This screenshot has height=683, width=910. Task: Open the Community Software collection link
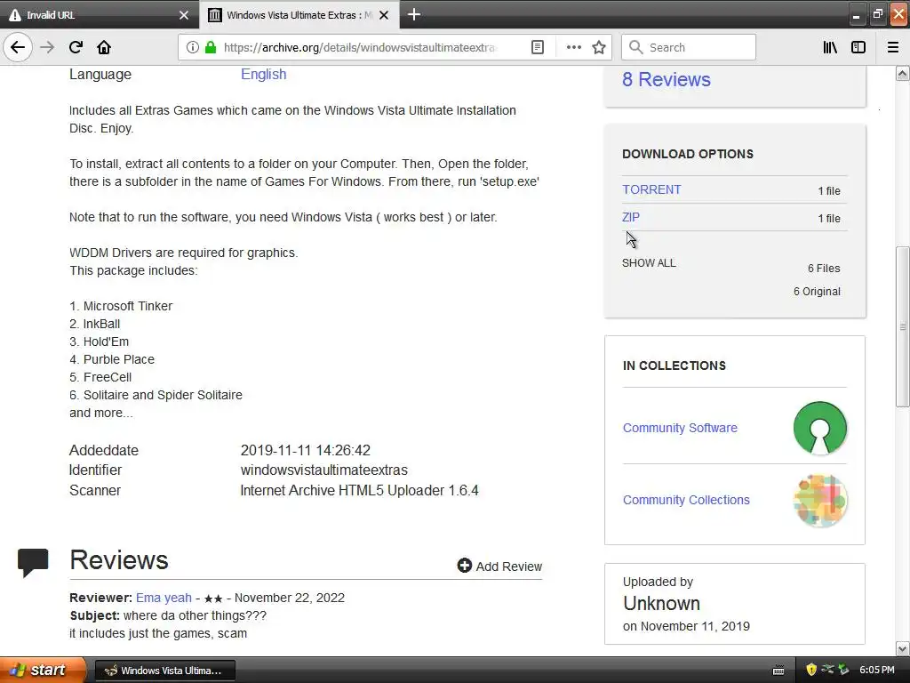(680, 428)
